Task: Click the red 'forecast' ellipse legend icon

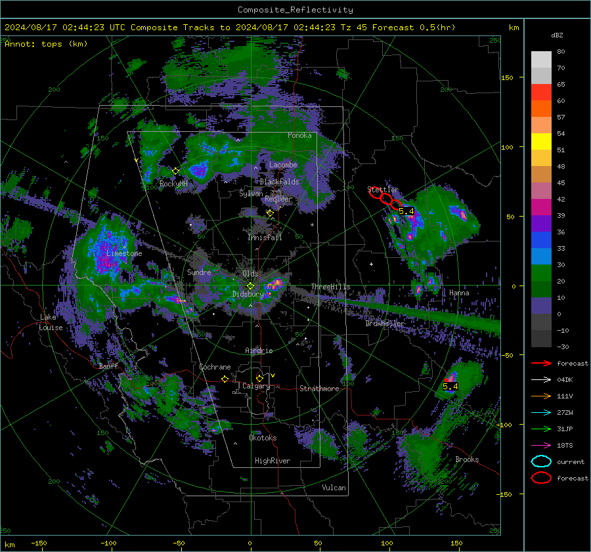Action: click(x=541, y=478)
